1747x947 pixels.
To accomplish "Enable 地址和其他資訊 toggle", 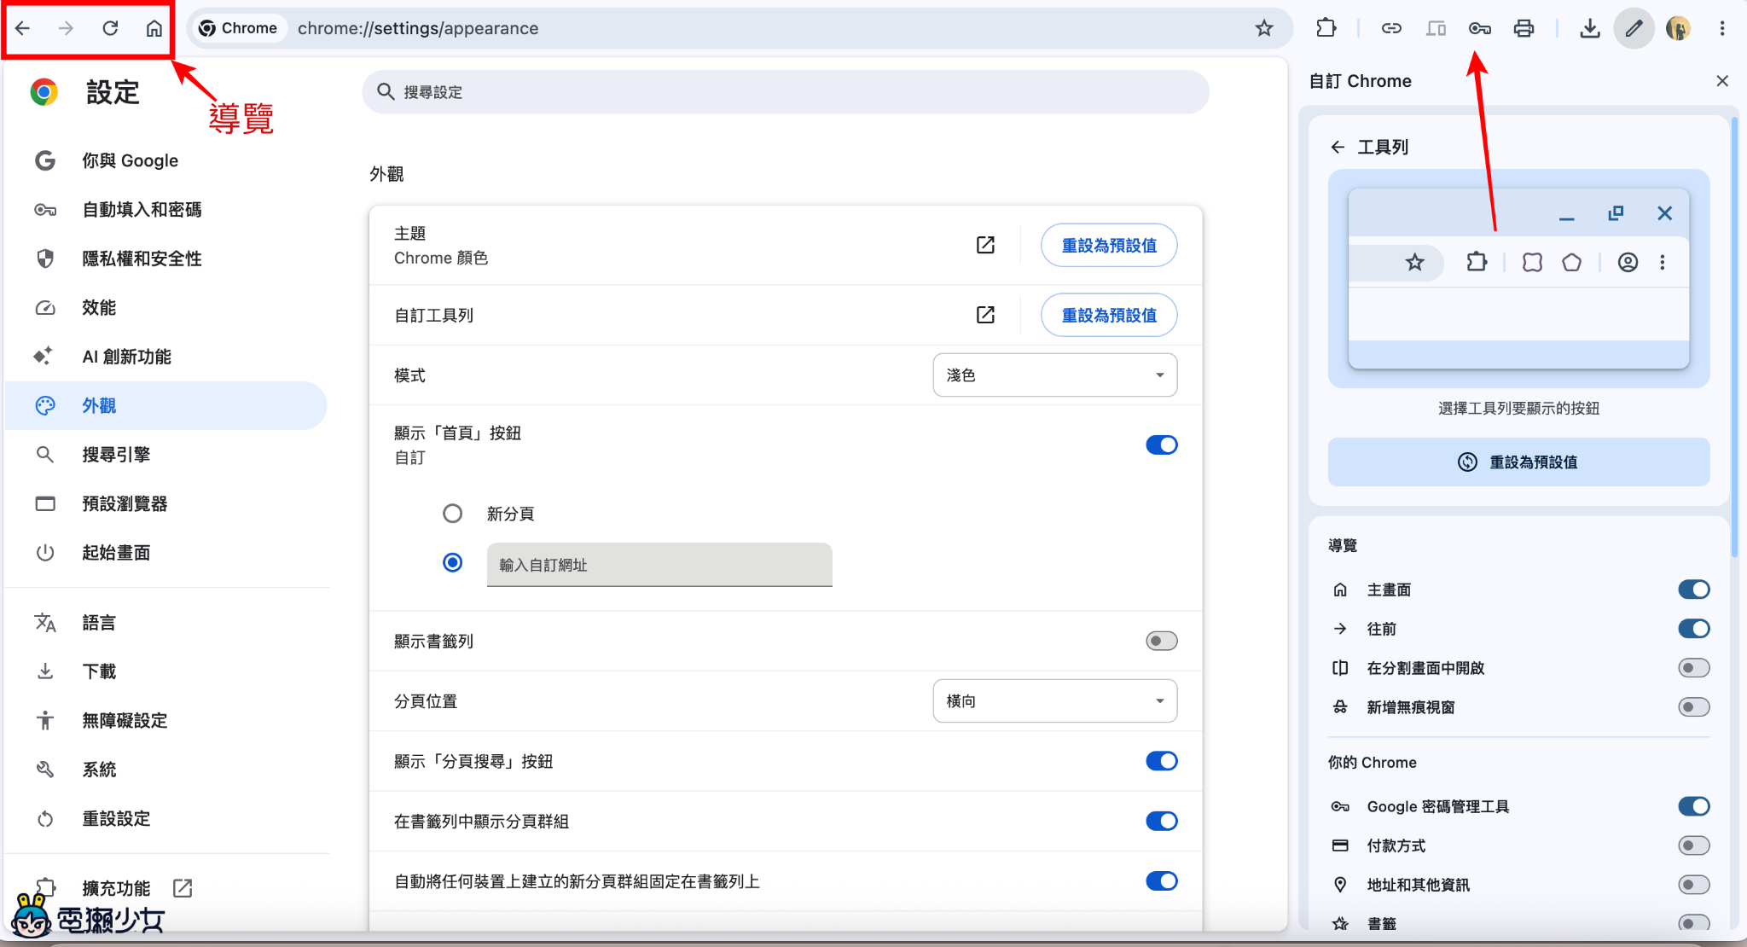I will click(1693, 885).
